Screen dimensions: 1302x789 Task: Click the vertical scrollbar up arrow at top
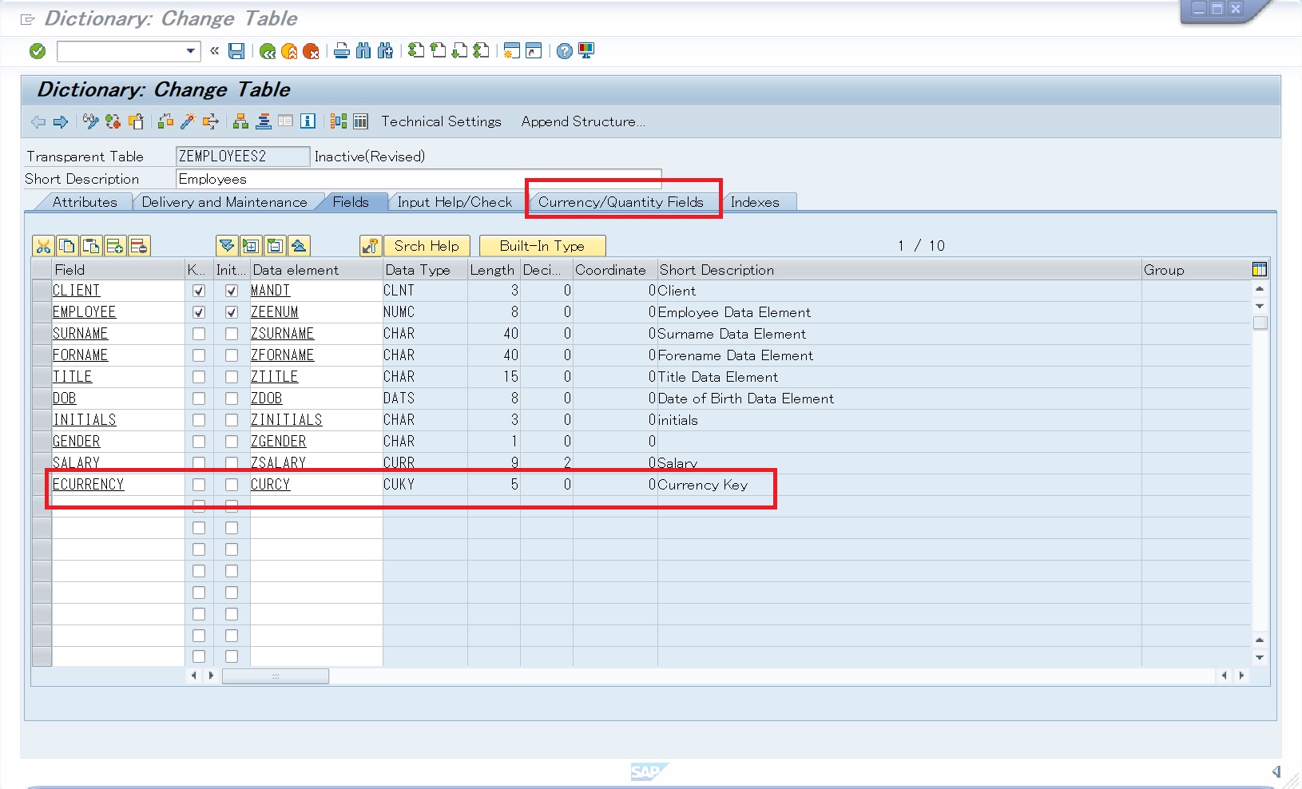click(x=1260, y=289)
